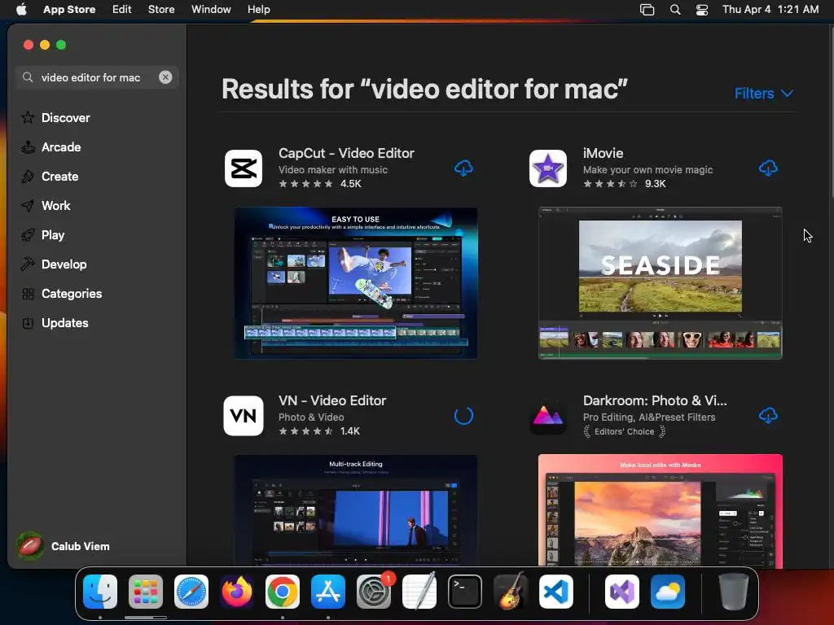Open the Darkroom app icon
Image resolution: width=834 pixels, height=625 pixels.
pyautogui.click(x=548, y=416)
